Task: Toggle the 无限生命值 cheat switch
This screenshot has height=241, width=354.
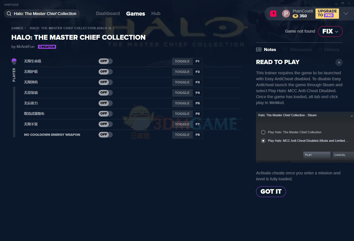Action: tap(105, 61)
